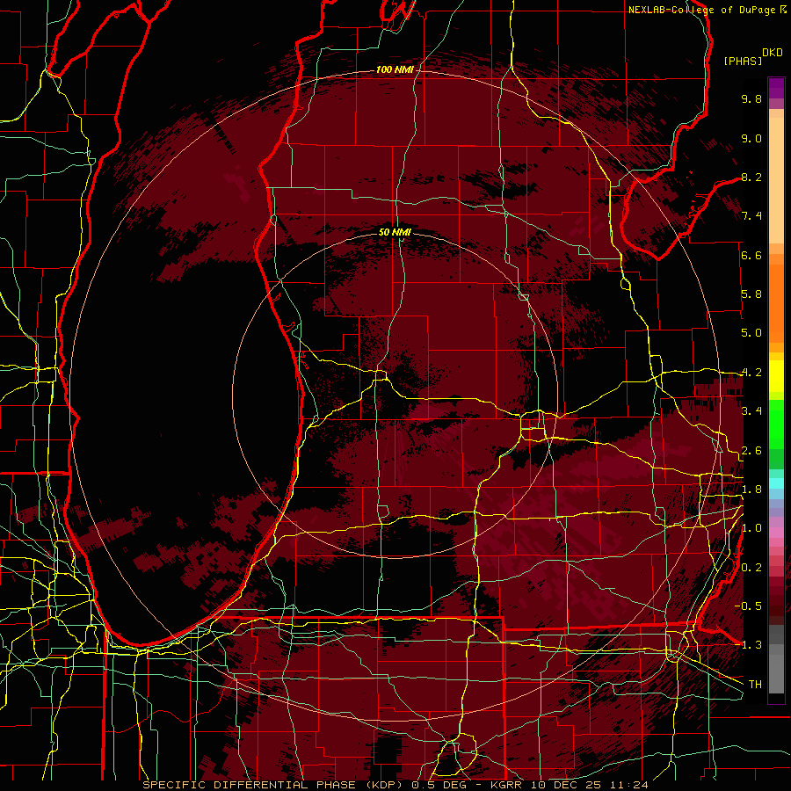Image resolution: width=791 pixels, height=791 pixels.
Task: Click the 100 NMI range ring label
Action: [x=395, y=69]
